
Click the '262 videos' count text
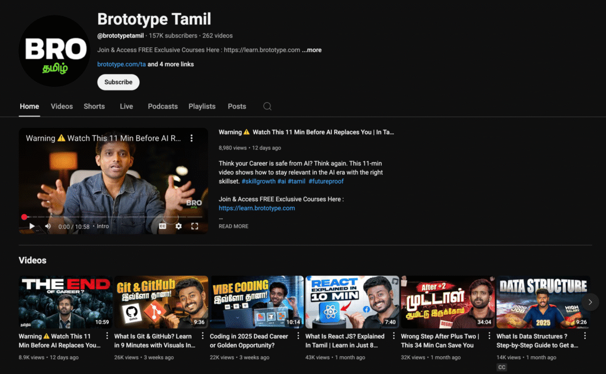218,36
